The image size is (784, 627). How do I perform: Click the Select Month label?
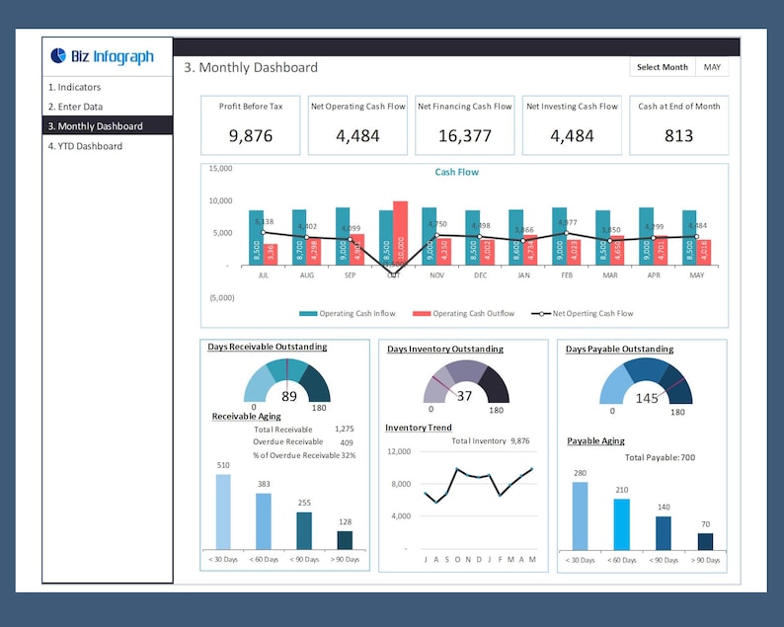click(662, 67)
